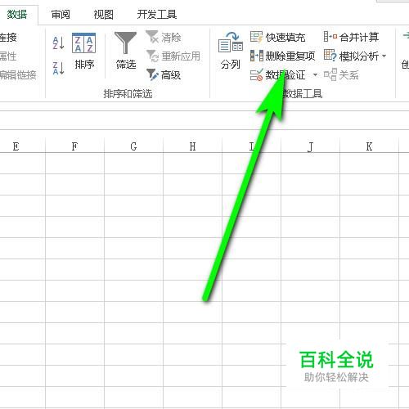Open the 高级 advanced filter icon
409x409 pixels.
click(x=152, y=74)
